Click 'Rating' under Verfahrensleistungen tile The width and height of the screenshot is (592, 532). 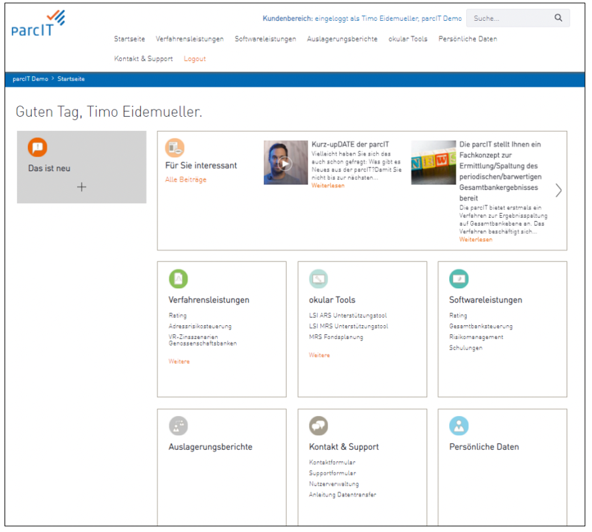click(177, 316)
